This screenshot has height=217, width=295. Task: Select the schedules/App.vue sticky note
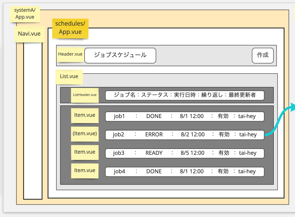point(70,28)
